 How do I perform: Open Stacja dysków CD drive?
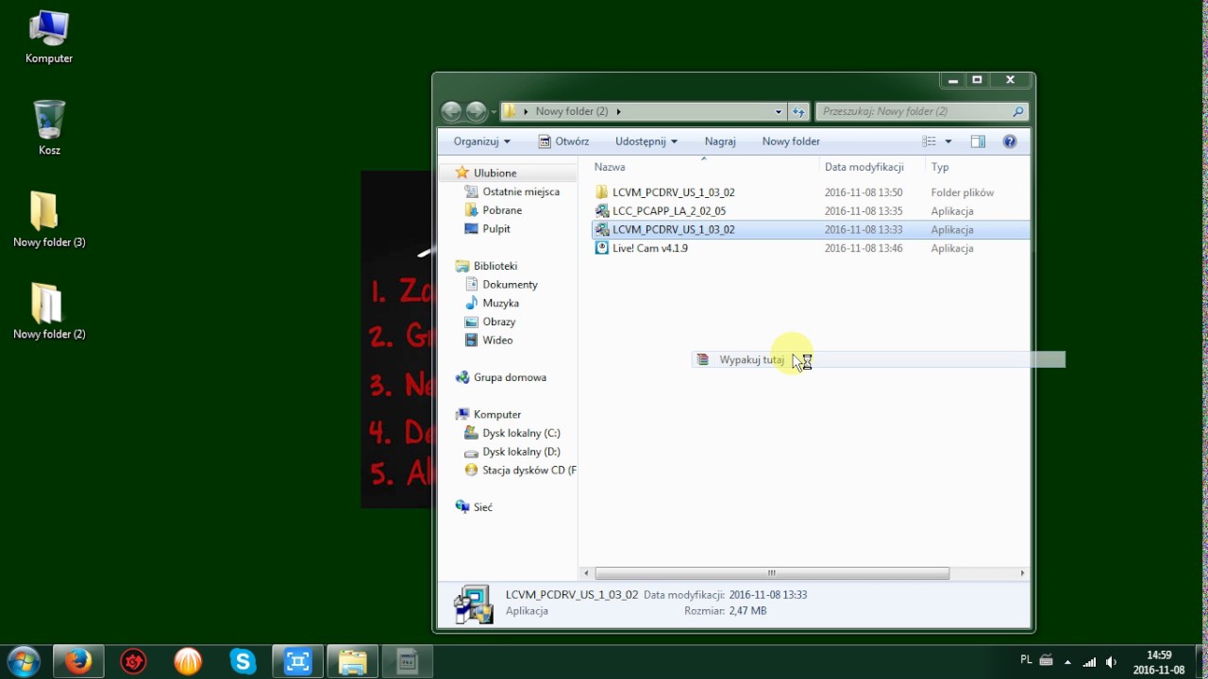pyautogui.click(x=521, y=470)
